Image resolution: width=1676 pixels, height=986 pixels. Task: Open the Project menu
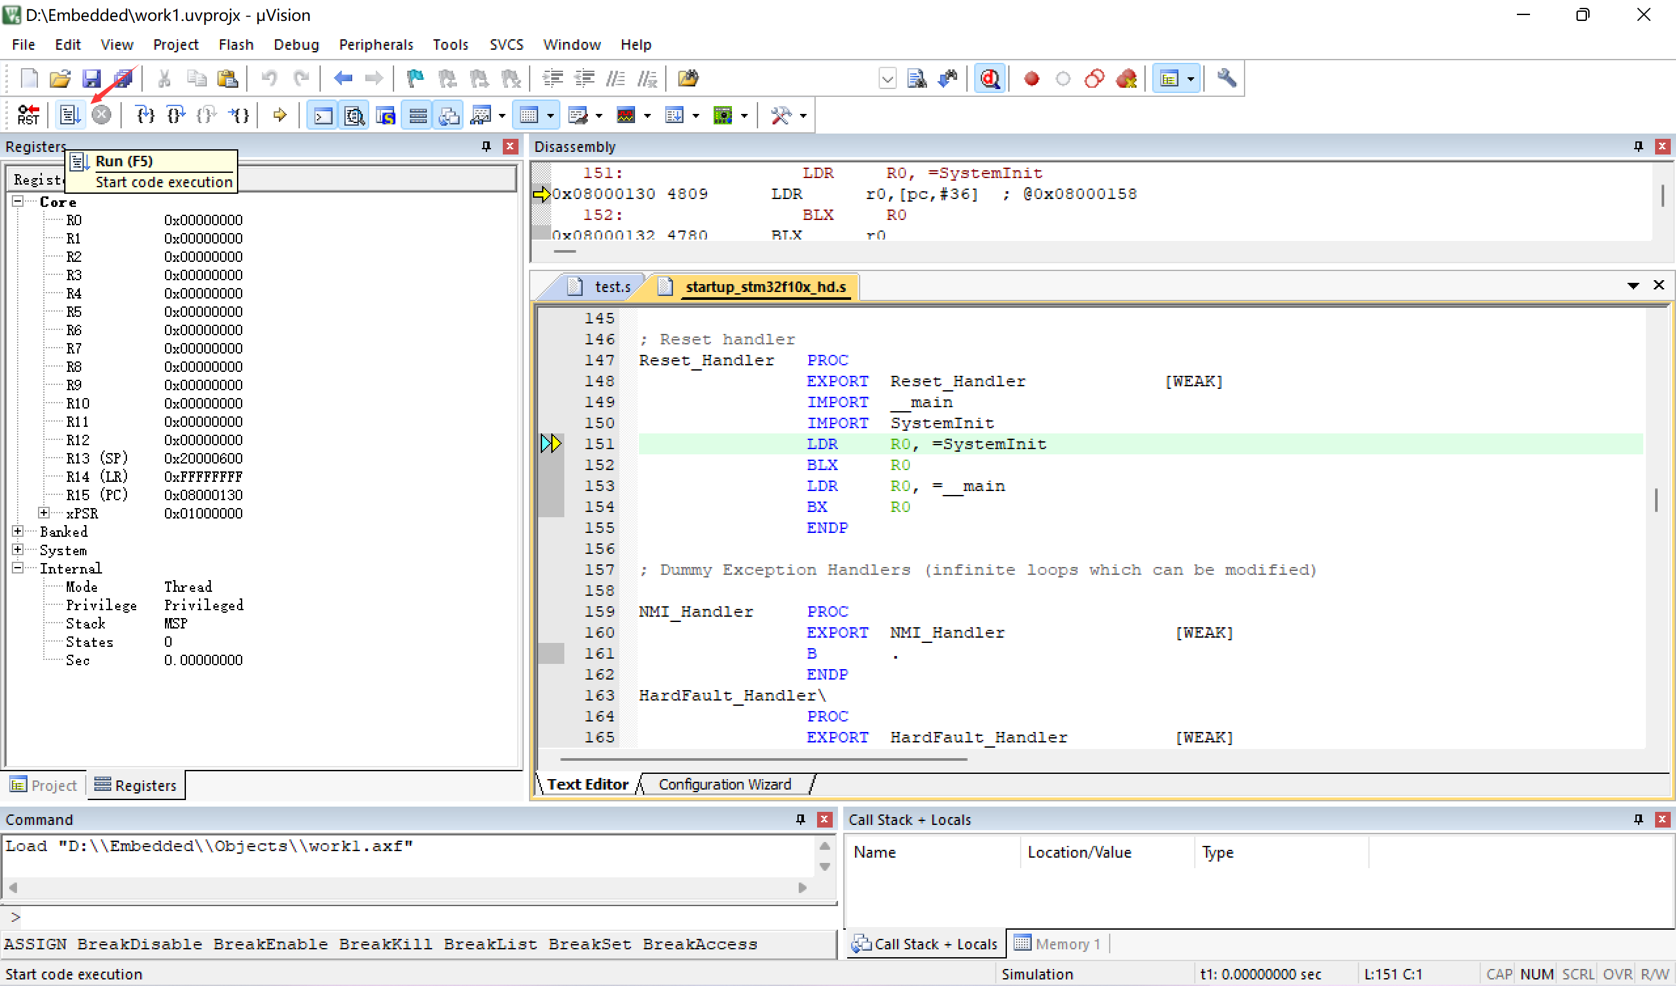point(175,45)
